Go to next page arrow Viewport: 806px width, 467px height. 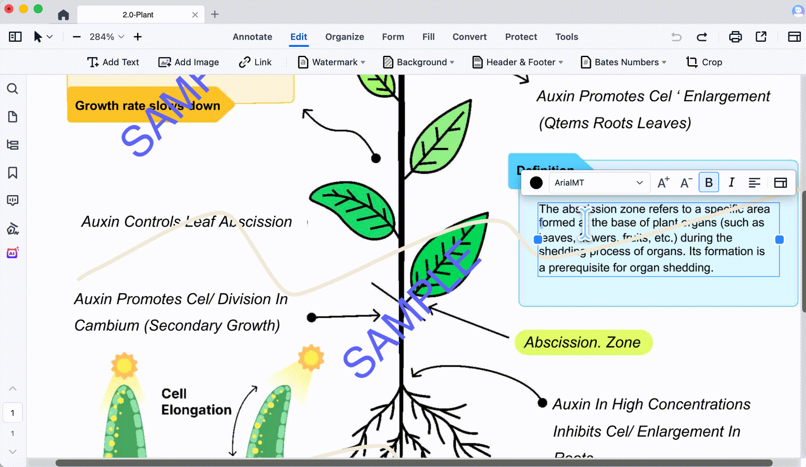point(13,452)
